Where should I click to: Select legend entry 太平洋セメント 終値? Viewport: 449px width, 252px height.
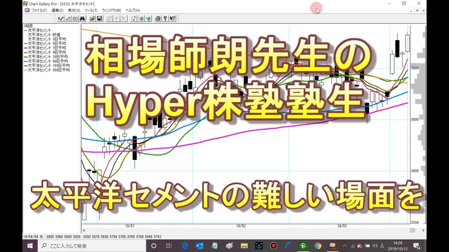click(44, 35)
